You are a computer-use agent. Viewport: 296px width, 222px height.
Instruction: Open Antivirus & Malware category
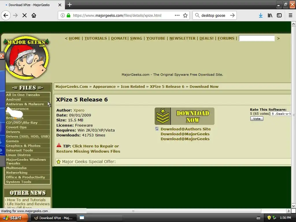pos(25,104)
